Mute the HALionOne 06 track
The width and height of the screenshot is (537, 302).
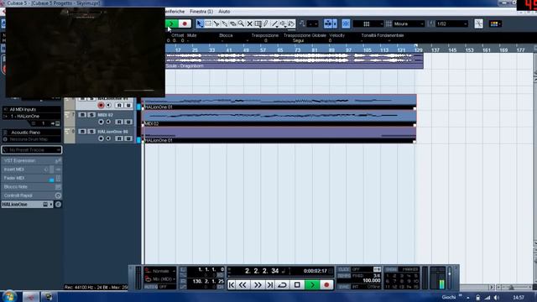(82, 132)
